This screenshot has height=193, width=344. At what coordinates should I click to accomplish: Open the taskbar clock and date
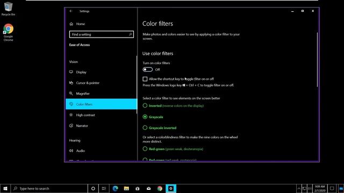[x=320, y=188]
